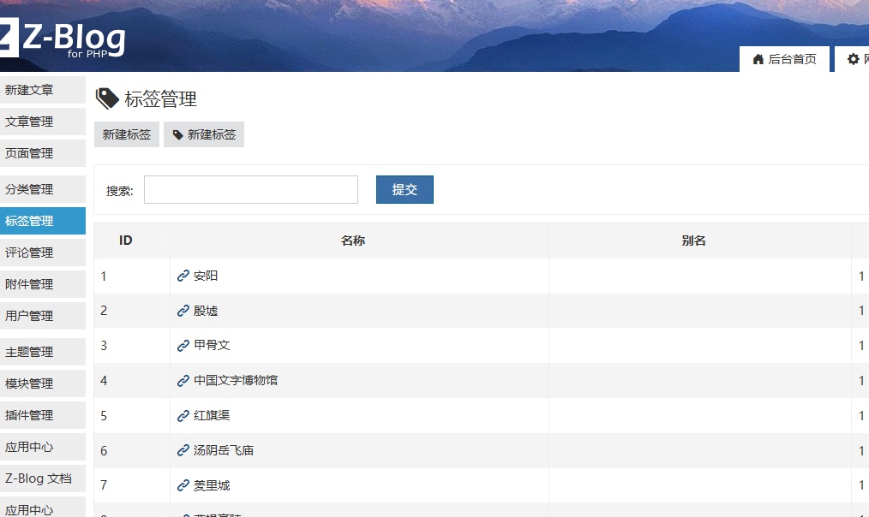Image resolution: width=869 pixels, height=517 pixels.
Task: Open link icon for tag 中国文字博物馆
Action: 183,380
